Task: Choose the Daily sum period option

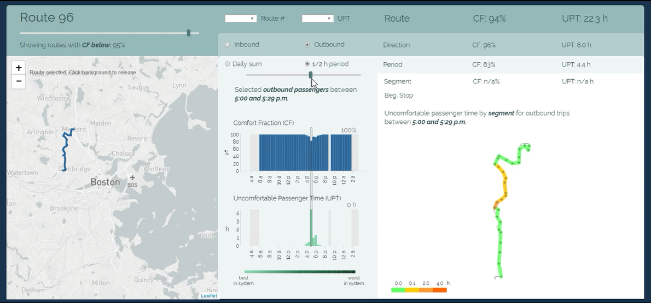Action: click(x=228, y=64)
